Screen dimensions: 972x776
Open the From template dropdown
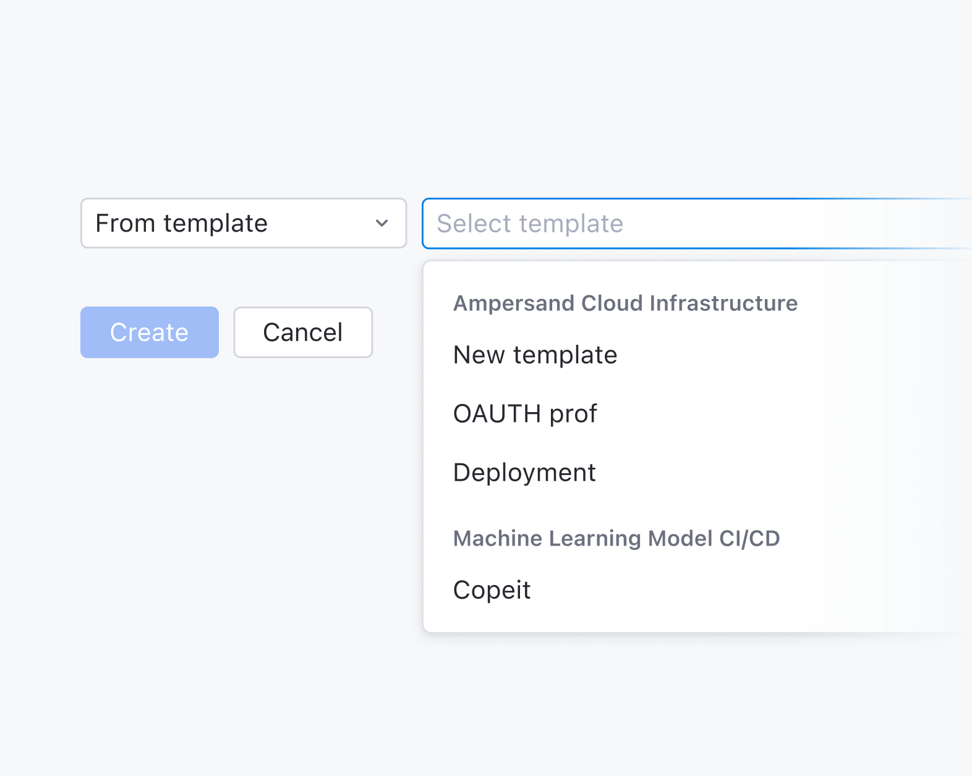(243, 223)
